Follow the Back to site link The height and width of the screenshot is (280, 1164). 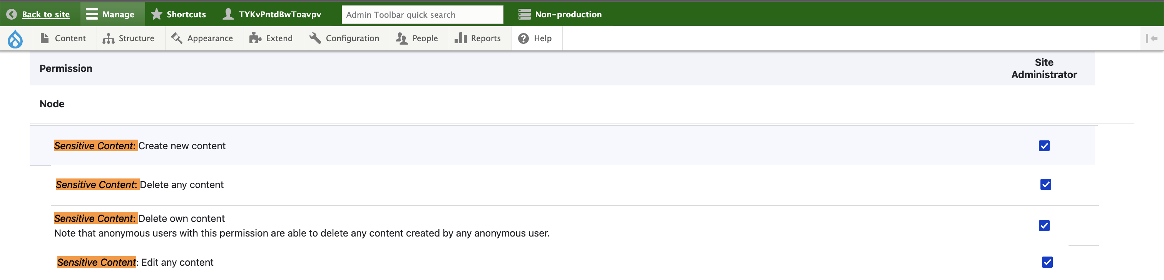coord(46,15)
